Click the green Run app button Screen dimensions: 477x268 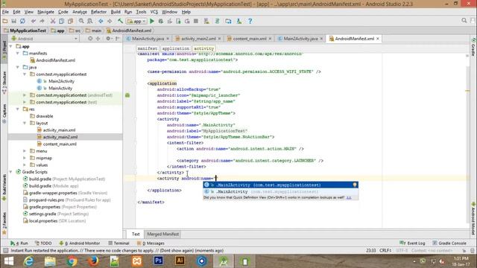pos(152,22)
